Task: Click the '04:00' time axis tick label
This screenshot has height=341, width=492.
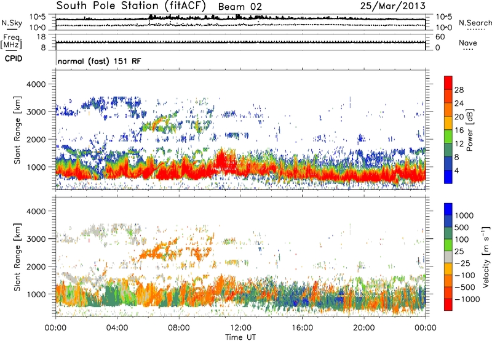Action: [x=117, y=328]
